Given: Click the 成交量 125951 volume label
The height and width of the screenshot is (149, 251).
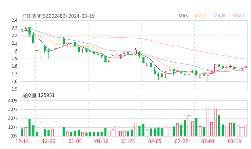Looking at the screenshot, I should (38, 95).
